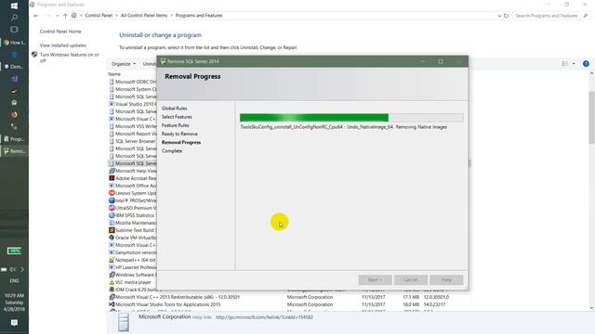Select the Select Features wizard step
This screenshot has width=595, height=334.
point(177,117)
